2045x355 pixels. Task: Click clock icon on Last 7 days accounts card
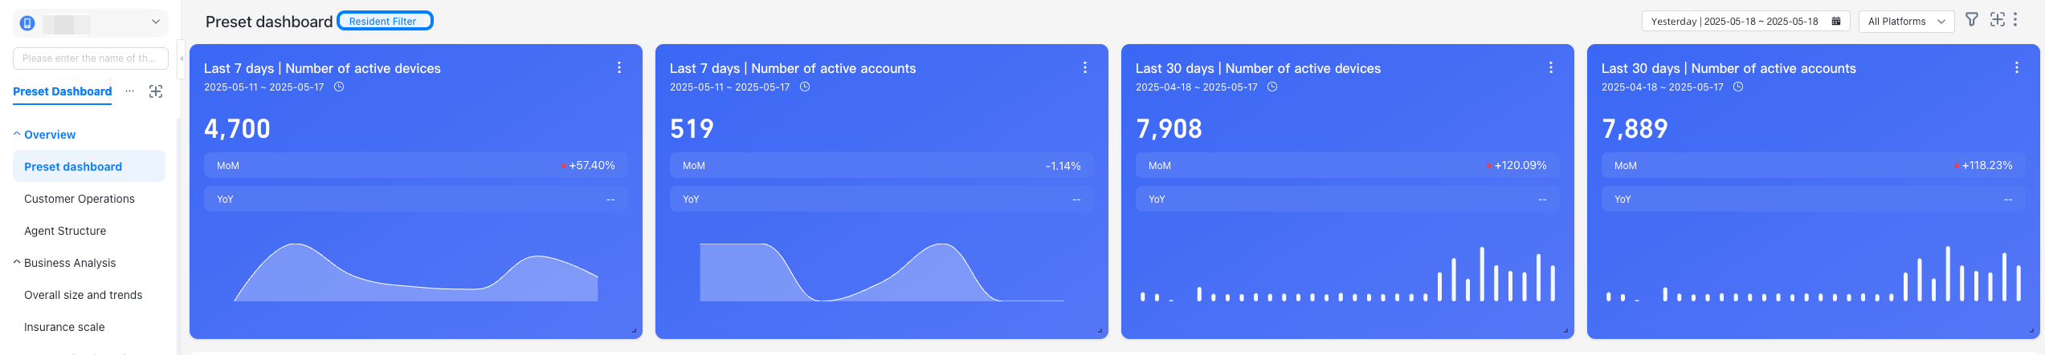(805, 87)
